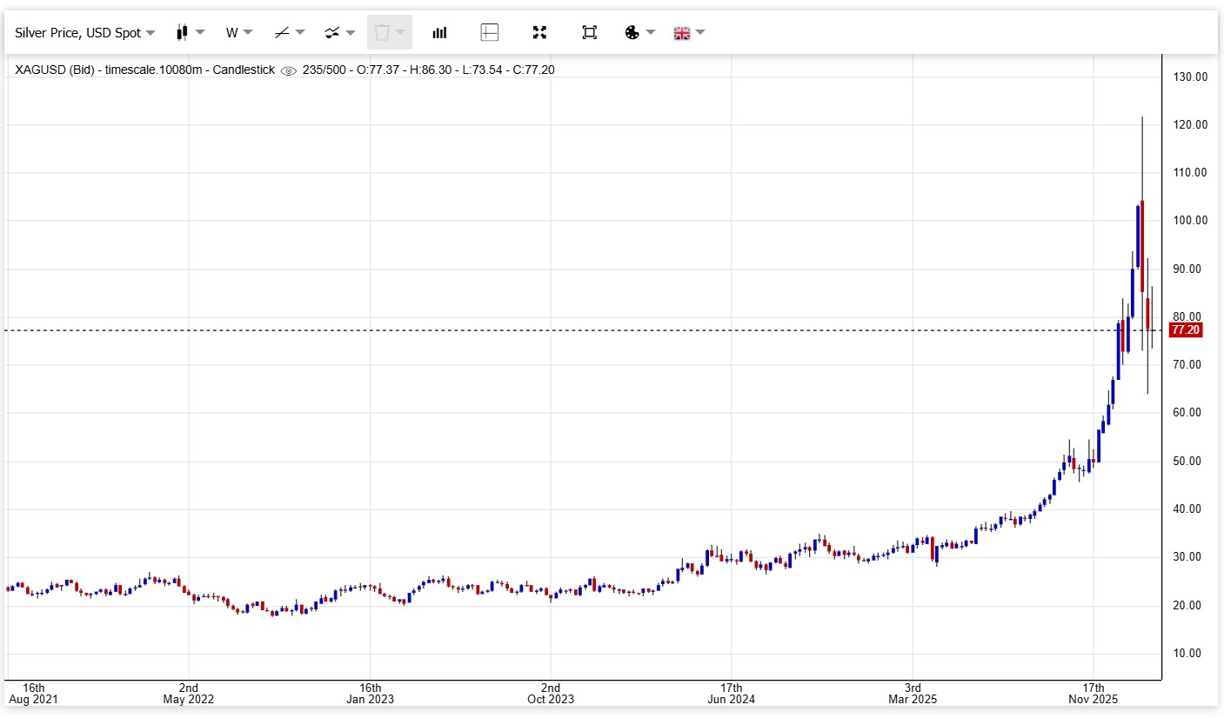The height and width of the screenshot is (718, 1224).
Task: Click the dropdown arrow beside the trash icon
Action: pos(400,33)
